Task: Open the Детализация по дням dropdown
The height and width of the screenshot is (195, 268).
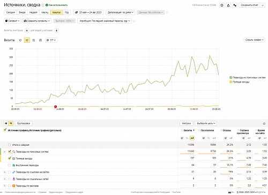Action: (120, 12)
